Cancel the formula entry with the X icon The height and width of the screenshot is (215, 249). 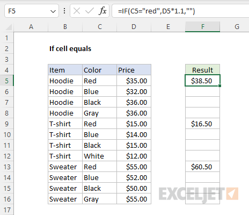[77, 11]
